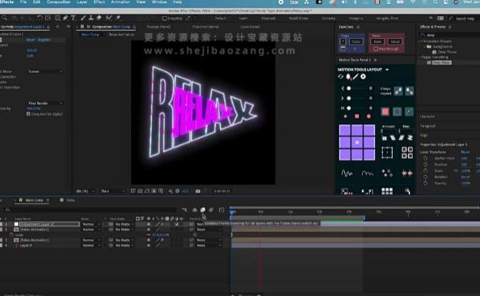Viewport: 480px width, 296px height.
Task: Open the Third resolution dropdown
Action: (113, 191)
